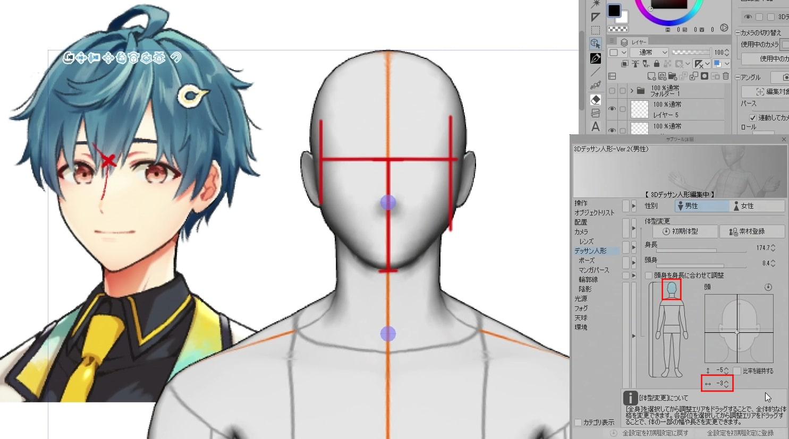The image size is (789, 439).
Task: Click 全設定を初期設定に戻す button
Action: tap(650, 433)
